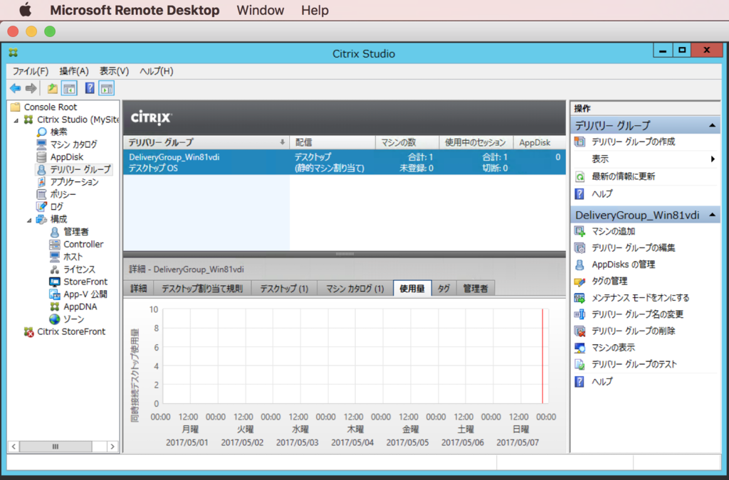Open the macOS Help menu
This screenshot has width=729, height=480.
click(315, 10)
